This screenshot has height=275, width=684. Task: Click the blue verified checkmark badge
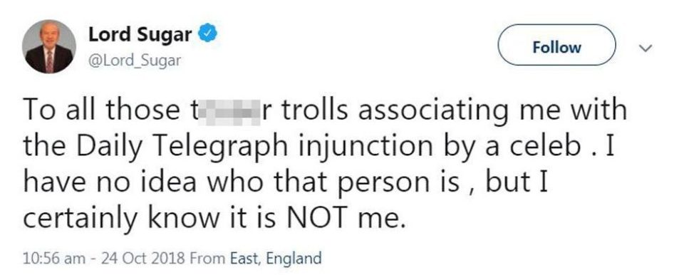tap(208, 34)
